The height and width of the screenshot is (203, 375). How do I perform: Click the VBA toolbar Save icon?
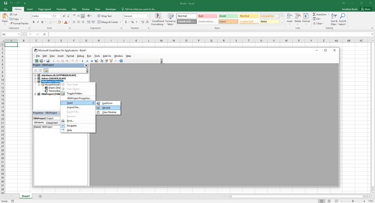point(48,61)
